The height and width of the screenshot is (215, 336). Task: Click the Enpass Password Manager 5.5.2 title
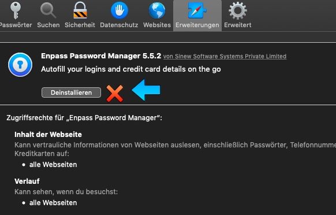point(101,56)
